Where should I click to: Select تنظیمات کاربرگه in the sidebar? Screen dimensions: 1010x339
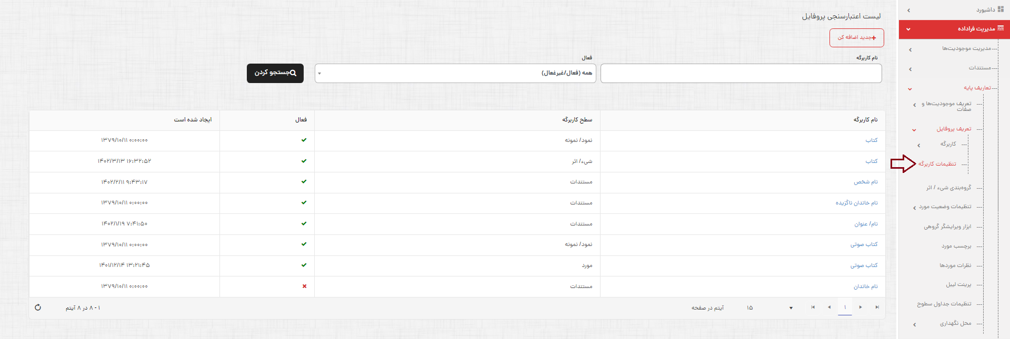[937, 164]
